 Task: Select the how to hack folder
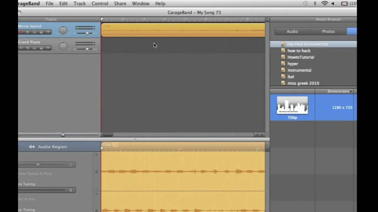[314, 51]
